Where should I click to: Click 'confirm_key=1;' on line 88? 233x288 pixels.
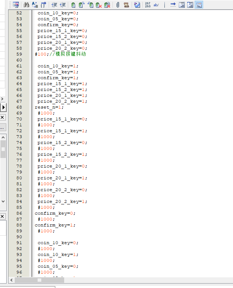tap(55, 225)
